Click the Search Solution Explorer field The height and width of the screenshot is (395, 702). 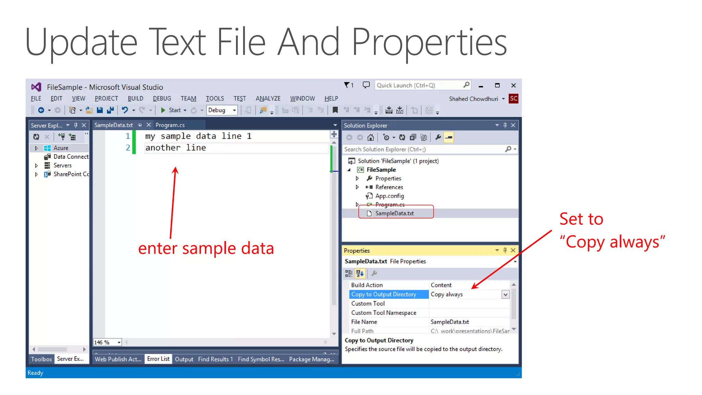tap(424, 149)
